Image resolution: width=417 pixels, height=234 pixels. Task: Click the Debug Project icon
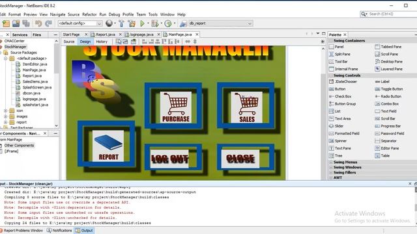pos(154,23)
